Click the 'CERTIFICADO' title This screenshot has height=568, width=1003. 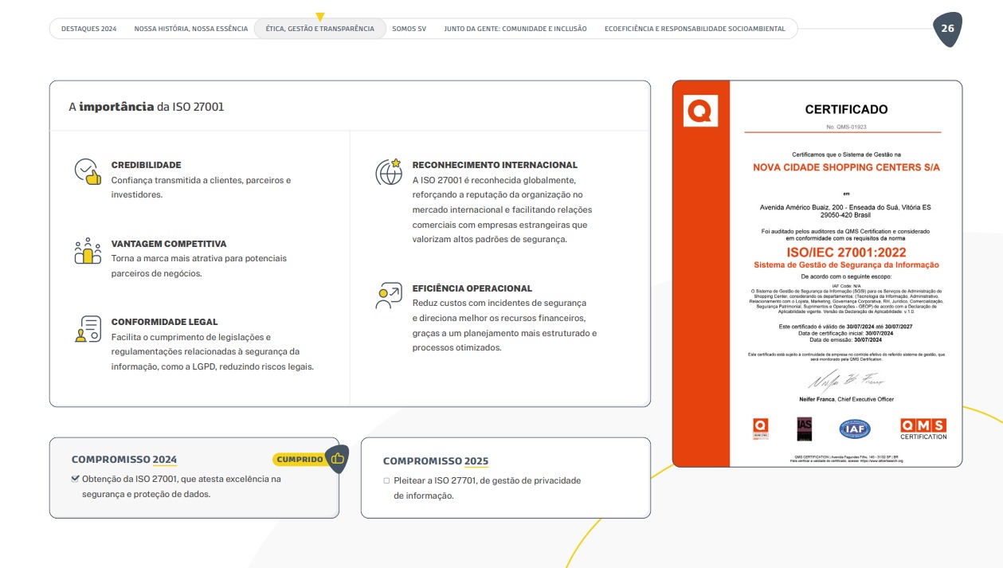coord(846,109)
